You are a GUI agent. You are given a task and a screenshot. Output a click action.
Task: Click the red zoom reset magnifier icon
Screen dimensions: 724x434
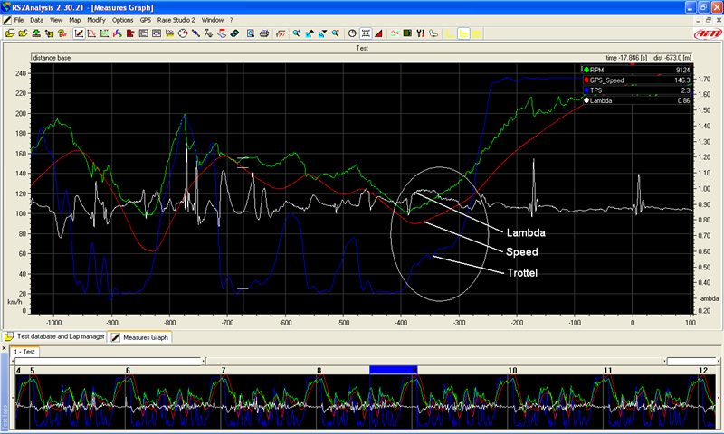coord(336,33)
